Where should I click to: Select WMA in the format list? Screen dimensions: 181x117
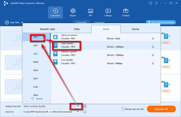click(36, 62)
